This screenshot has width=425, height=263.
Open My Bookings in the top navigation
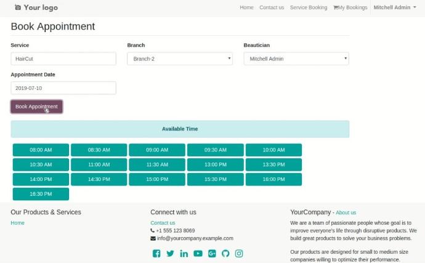pyautogui.click(x=350, y=7)
